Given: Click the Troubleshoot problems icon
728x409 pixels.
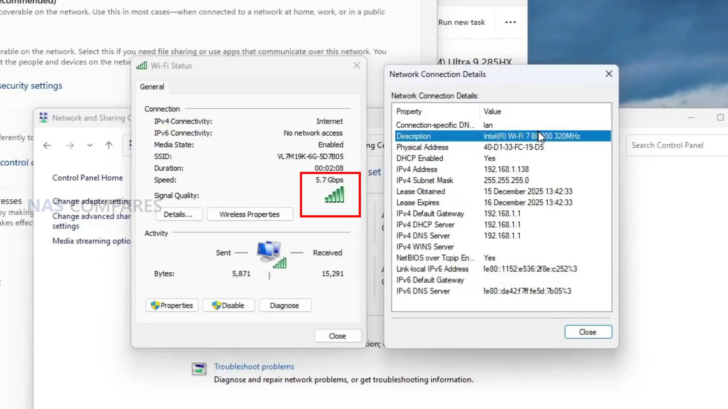Looking at the screenshot, I should point(199,369).
